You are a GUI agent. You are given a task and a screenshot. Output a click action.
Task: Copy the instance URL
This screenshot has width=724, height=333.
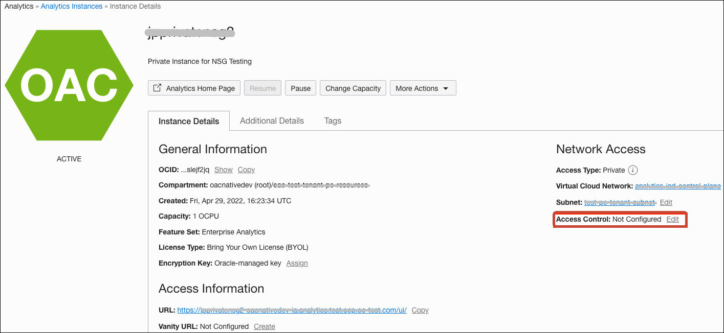[x=420, y=310]
